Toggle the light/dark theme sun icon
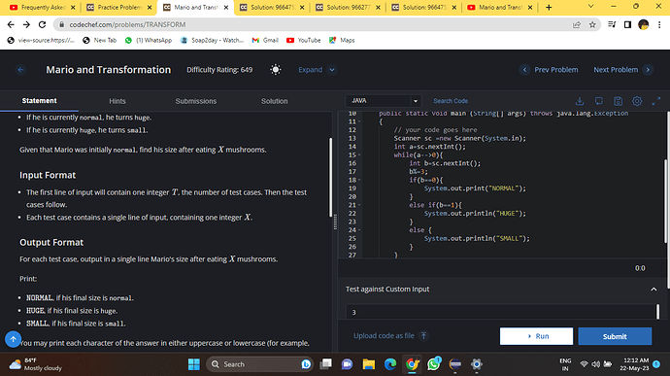The height and width of the screenshot is (376, 670). pos(276,70)
